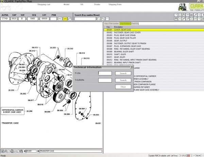This screenshot has height=157, width=204.
Task: Select row 09.001 COVER, GEAR CASE
Action: tap(154, 30)
